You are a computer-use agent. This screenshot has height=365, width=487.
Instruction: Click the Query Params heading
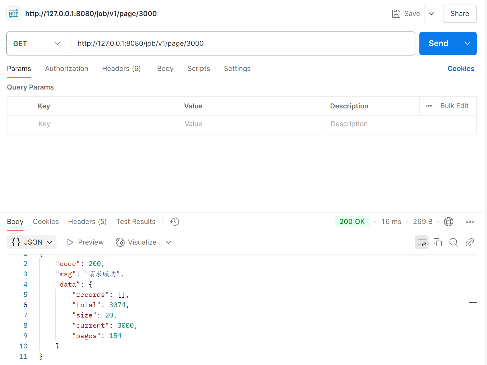[x=30, y=87]
